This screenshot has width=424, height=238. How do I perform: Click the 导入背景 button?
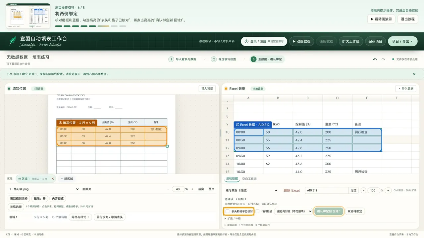point(207,89)
